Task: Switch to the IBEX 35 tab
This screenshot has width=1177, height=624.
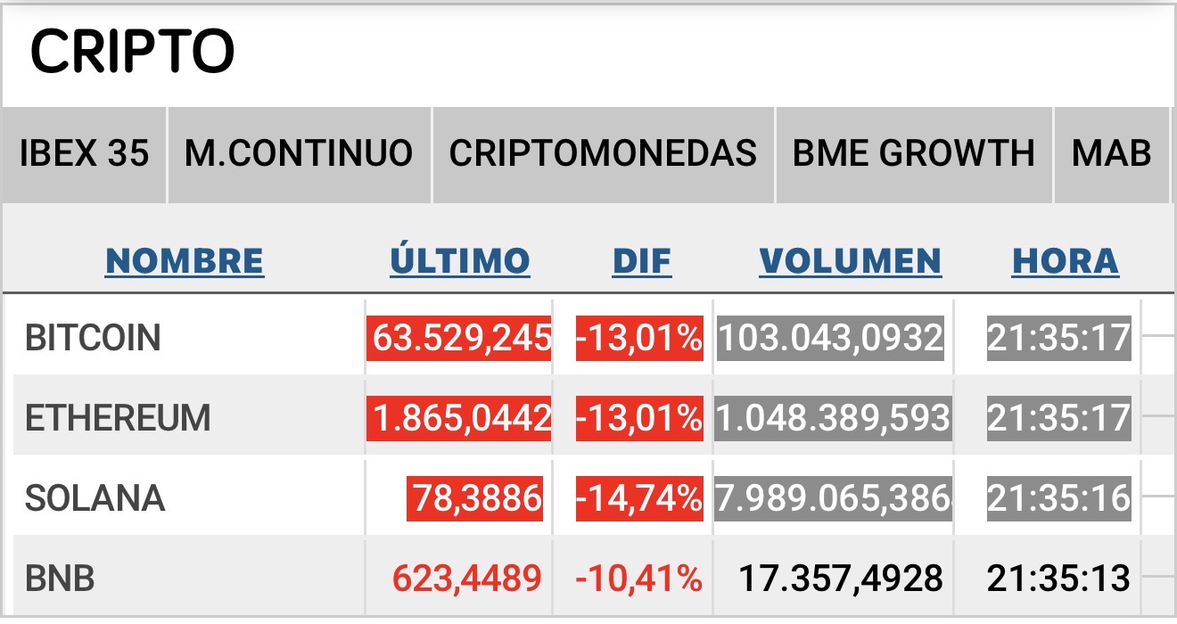Action: [x=84, y=154]
